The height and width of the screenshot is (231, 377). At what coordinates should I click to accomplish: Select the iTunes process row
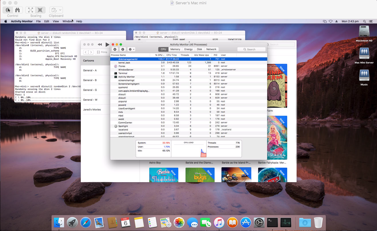point(188,66)
